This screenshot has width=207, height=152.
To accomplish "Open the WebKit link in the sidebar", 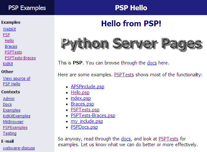I will 9,29.
